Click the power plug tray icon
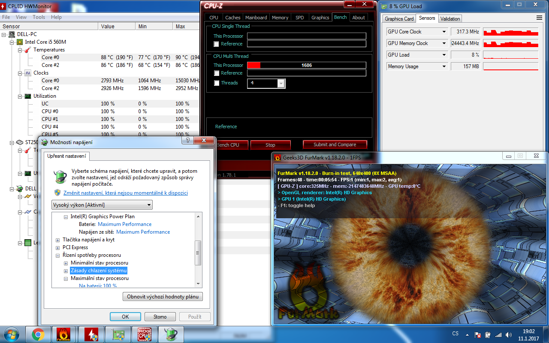This screenshot has height=343, width=549. pyautogui.click(x=488, y=334)
